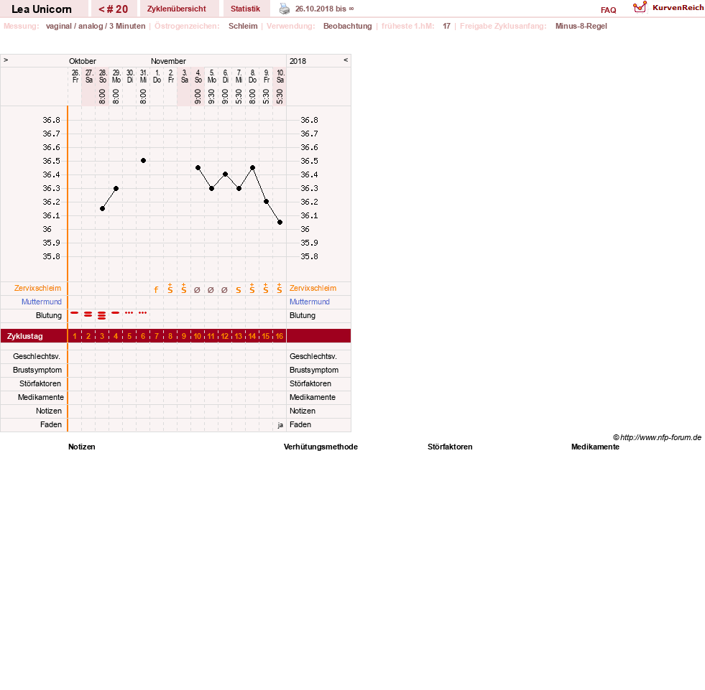Image resolution: width=705 pixels, height=690 pixels.
Task: Click the ø mucus symbol on day 11
Action: [x=211, y=290]
